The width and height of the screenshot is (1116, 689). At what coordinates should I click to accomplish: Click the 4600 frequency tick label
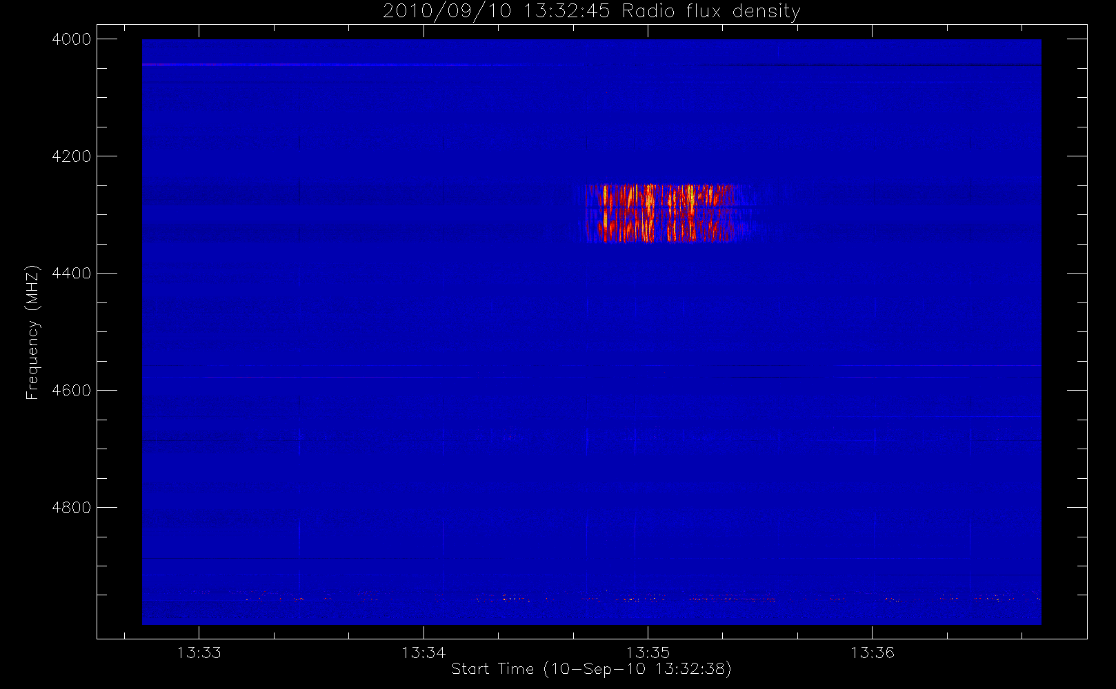pos(72,391)
